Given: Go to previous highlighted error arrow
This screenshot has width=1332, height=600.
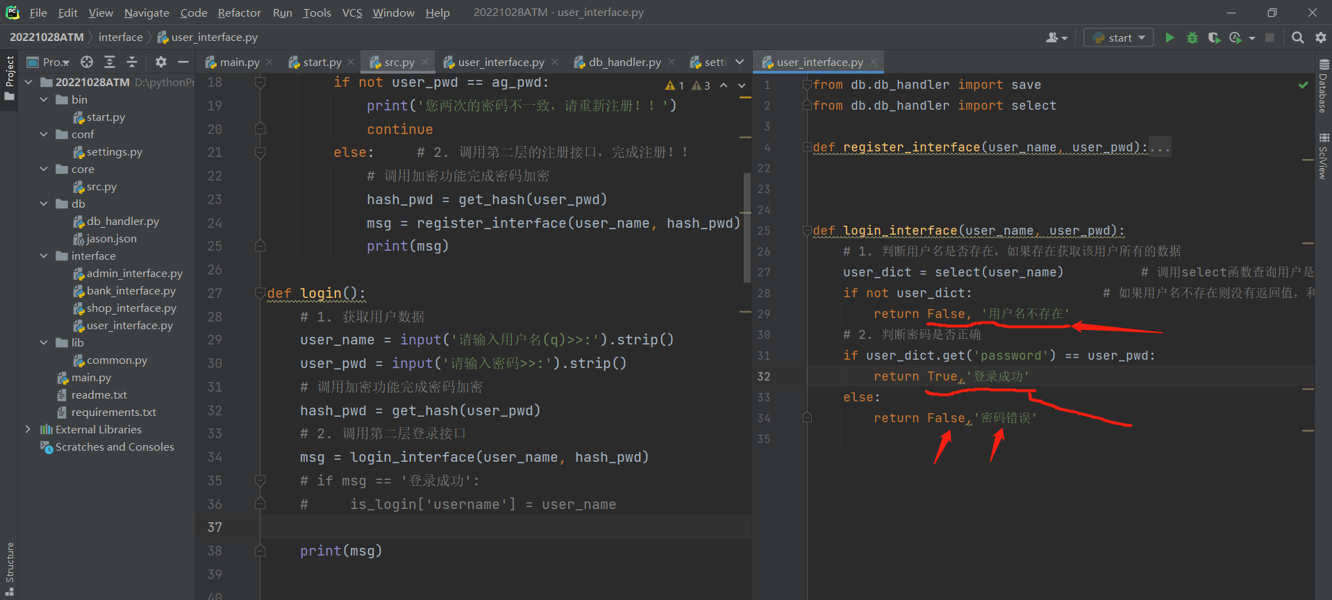Looking at the screenshot, I should coord(724,85).
